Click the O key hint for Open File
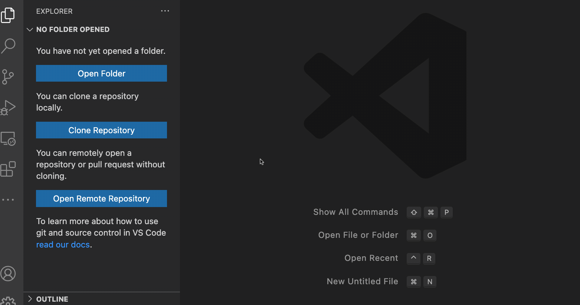This screenshot has height=305, width=580. (430, 235)
